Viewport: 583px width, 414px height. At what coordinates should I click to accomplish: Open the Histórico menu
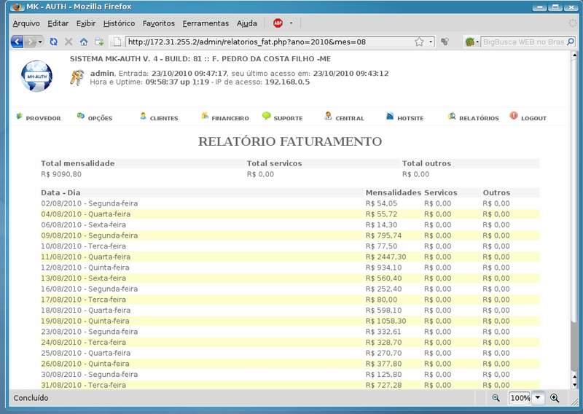[x=119, y=23]
